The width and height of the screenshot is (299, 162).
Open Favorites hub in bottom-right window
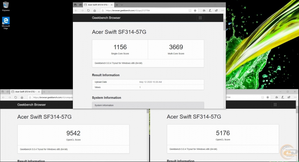(x=277, y=97)
